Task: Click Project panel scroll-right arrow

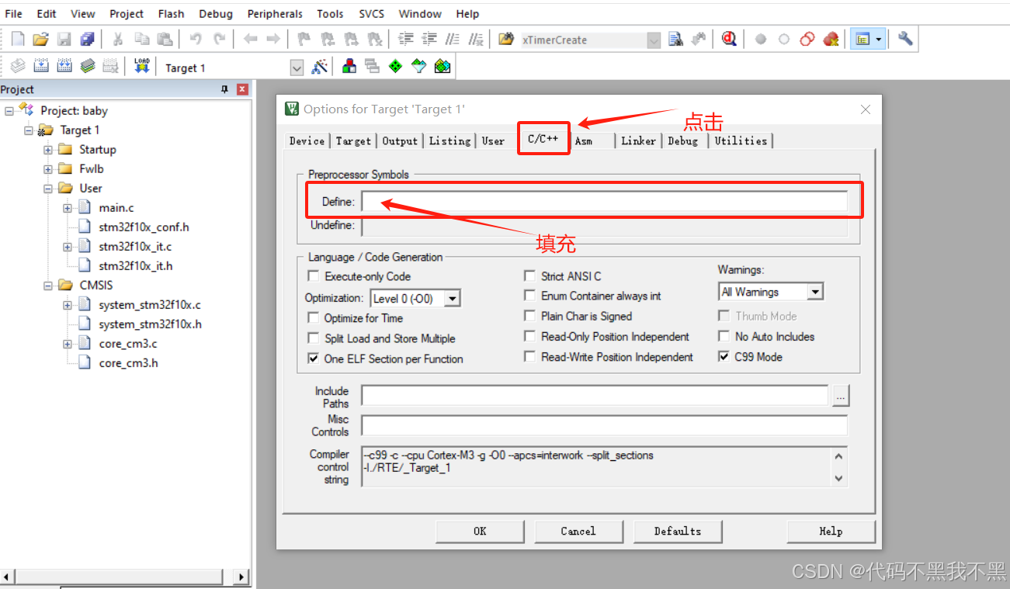Action: coord(241,577)
